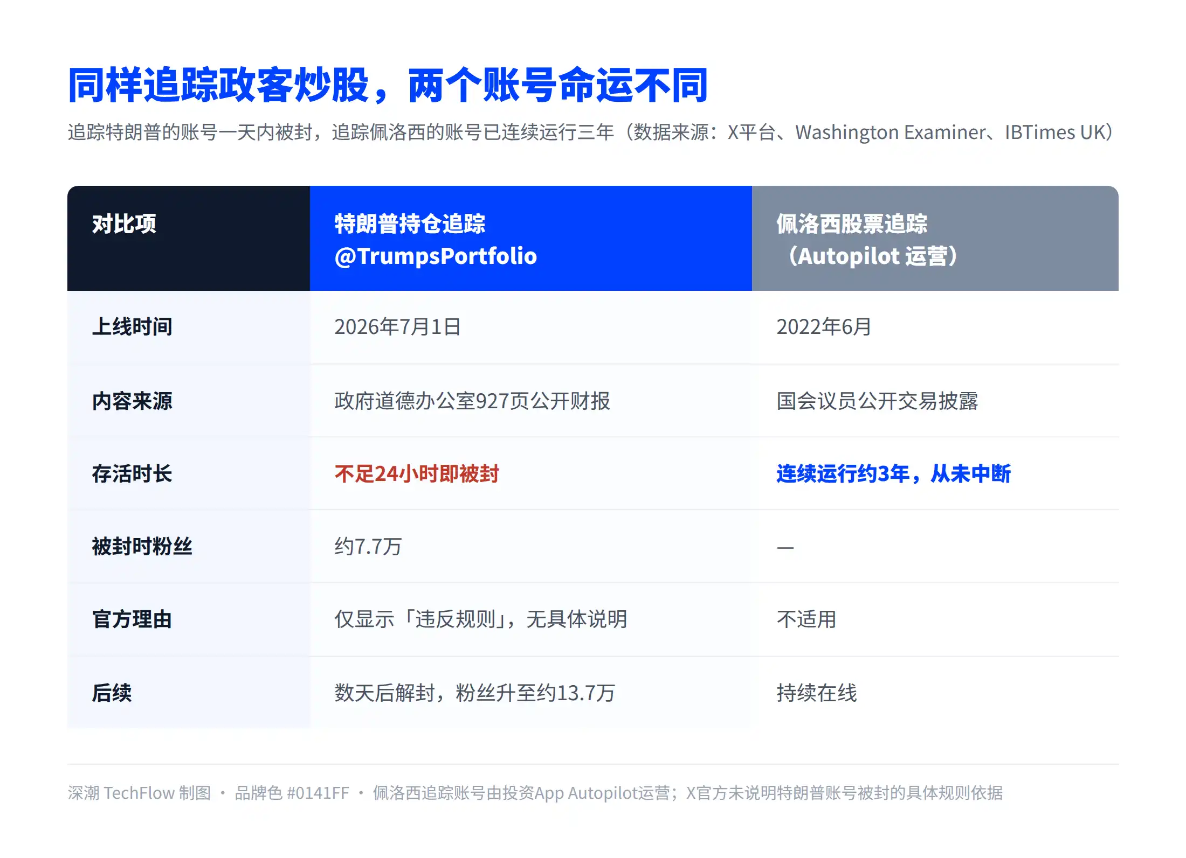Select the 对比项 header cell

(x=189, y=239)
